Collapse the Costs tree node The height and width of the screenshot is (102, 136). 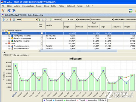[6, 44]
